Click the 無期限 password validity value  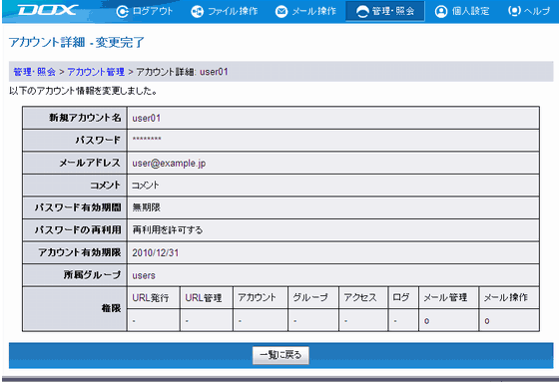(x=146, y=207)
